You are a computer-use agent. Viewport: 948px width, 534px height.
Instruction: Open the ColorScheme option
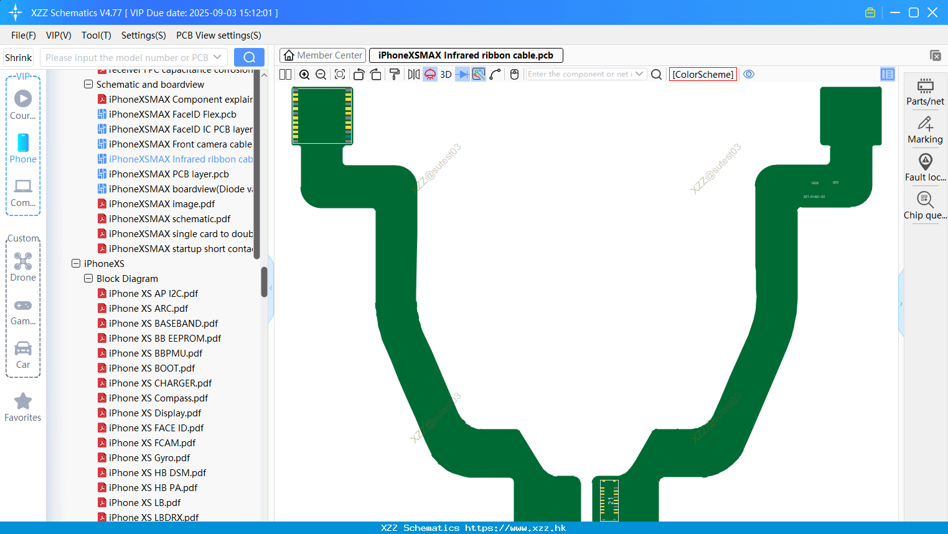[x=703, y=74]
